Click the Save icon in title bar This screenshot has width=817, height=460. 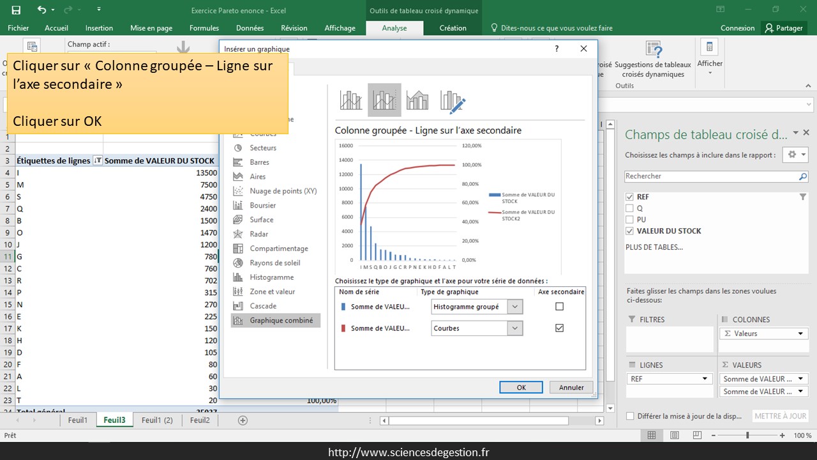[x=16, y=10]
